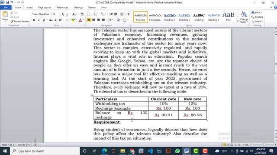
Task: Open WhatsApp from the taskbar
Action: [177, 151]
